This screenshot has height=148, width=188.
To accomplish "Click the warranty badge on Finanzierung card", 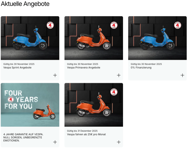I will pos(177,25).
